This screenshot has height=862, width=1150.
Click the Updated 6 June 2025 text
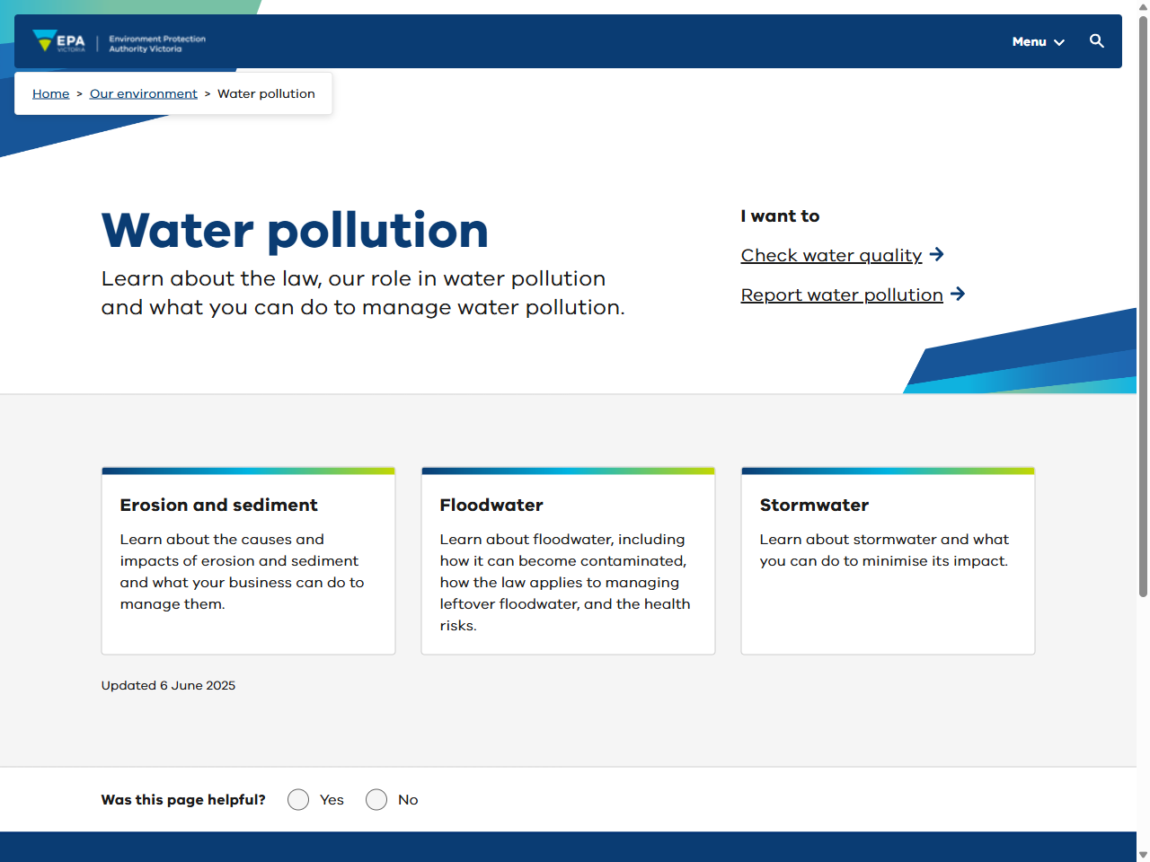coord(168,685)
